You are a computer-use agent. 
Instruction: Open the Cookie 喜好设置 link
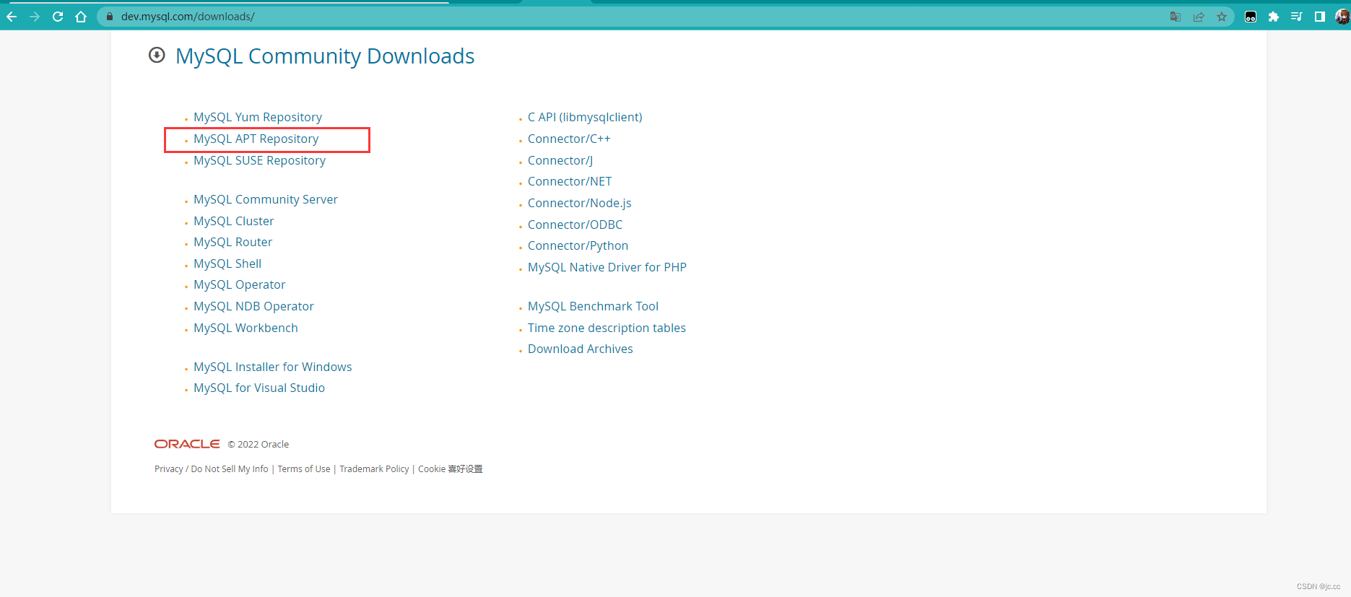(x=450, y=469)
